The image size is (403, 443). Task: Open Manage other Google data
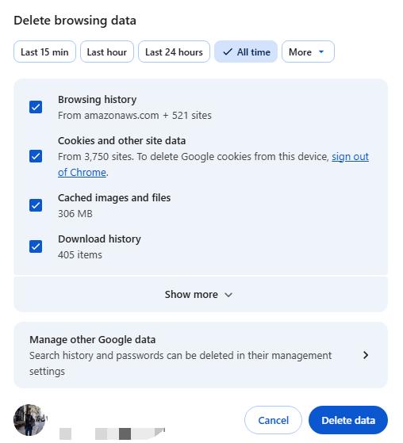point(201,355)
